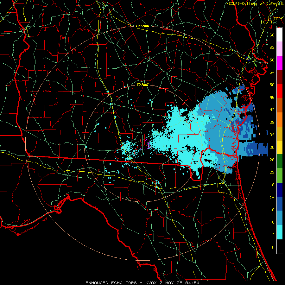Click the "TOPS" legend heading
The height and width of the screenshot is (285, 285).
click(x=278, y=19)
